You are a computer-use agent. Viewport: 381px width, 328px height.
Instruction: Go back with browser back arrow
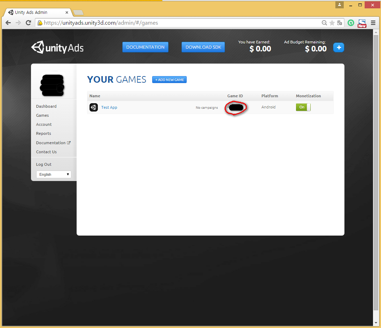tap(8, 23)
